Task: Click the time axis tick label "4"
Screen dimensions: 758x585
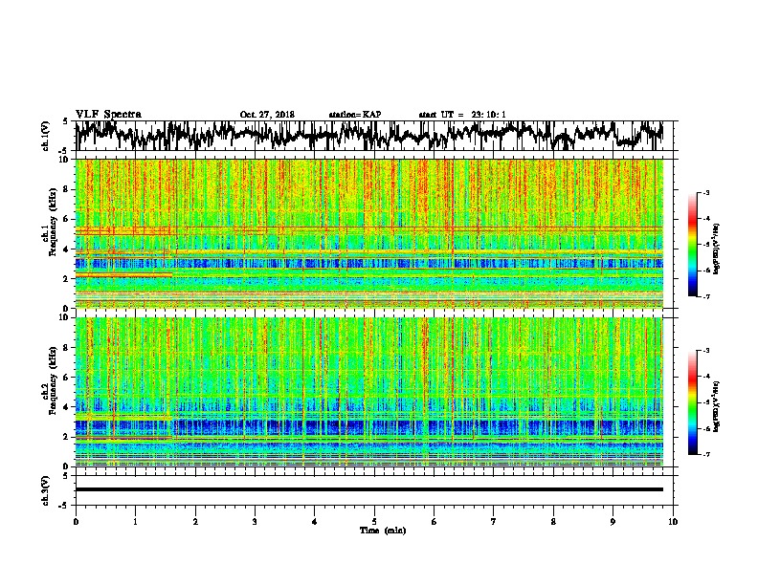Action: point(315,522)
